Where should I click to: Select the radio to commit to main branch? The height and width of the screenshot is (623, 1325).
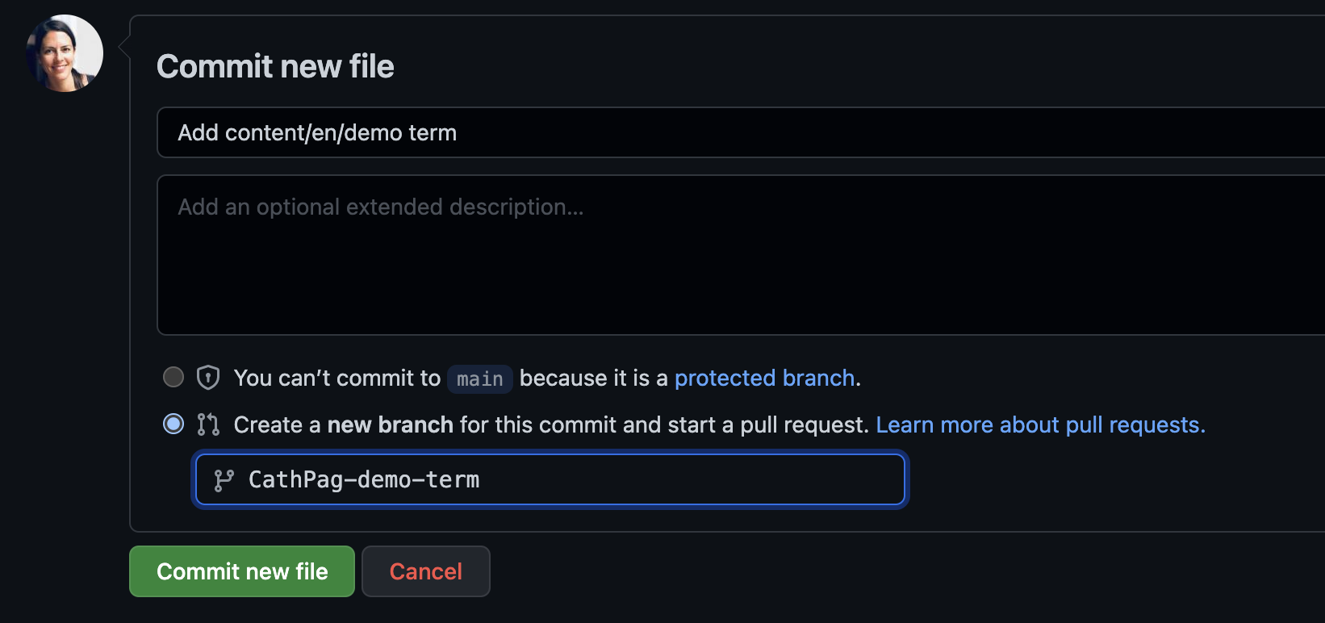coord(173,376)
